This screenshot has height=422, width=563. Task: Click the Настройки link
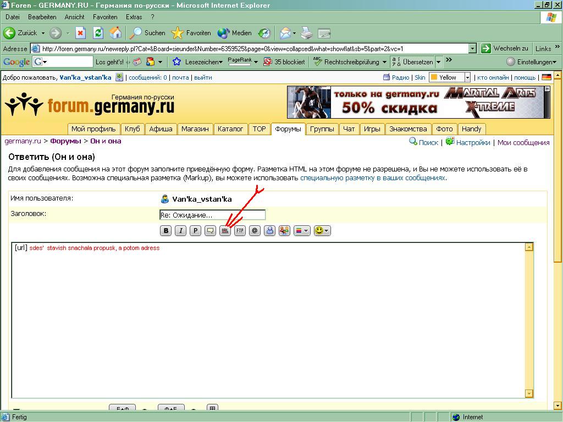(x=472, y=142)
